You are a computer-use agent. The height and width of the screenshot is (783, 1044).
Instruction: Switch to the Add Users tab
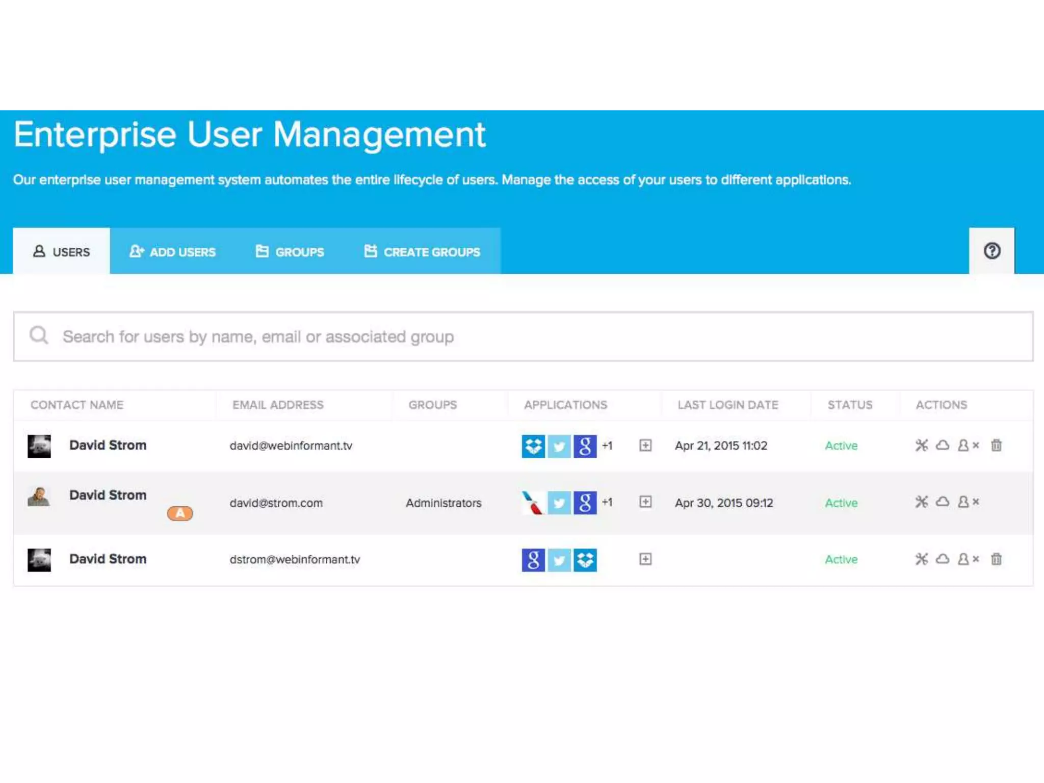click(x=172, y=252)
